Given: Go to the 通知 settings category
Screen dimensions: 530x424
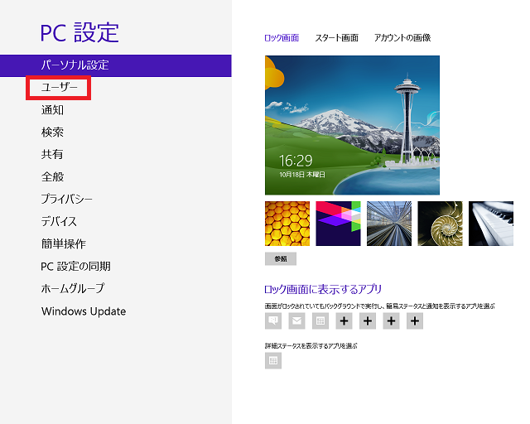Looking at the screenshot, I should (52, 109).
